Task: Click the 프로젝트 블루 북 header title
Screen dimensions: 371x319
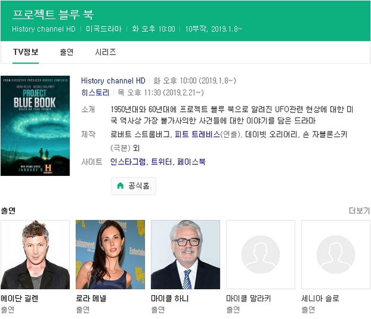Action: point(53,15)
